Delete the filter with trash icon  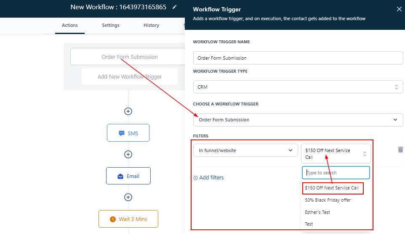click(400, 150)
